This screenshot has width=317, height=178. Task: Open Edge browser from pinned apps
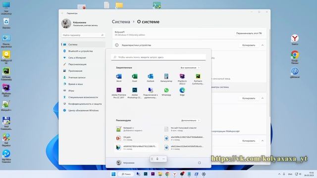click(x=182, y=91)
